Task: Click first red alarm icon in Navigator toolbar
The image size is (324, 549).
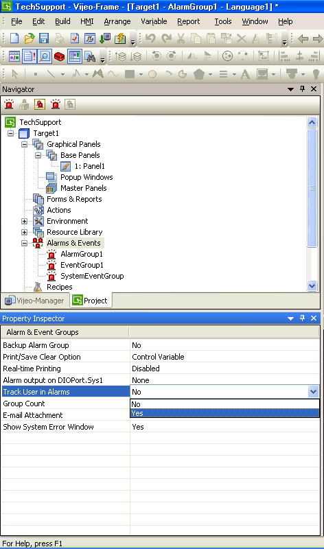Action: 9,104
